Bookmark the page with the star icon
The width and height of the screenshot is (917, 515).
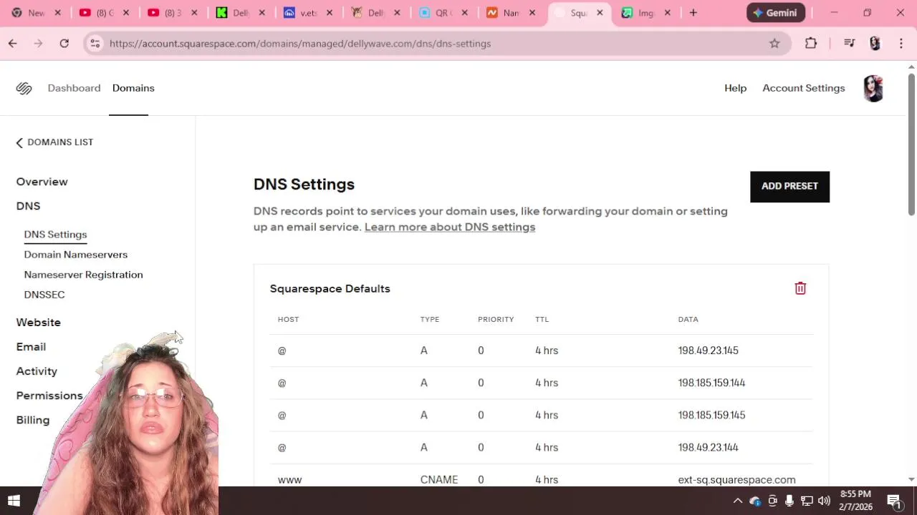774,44
